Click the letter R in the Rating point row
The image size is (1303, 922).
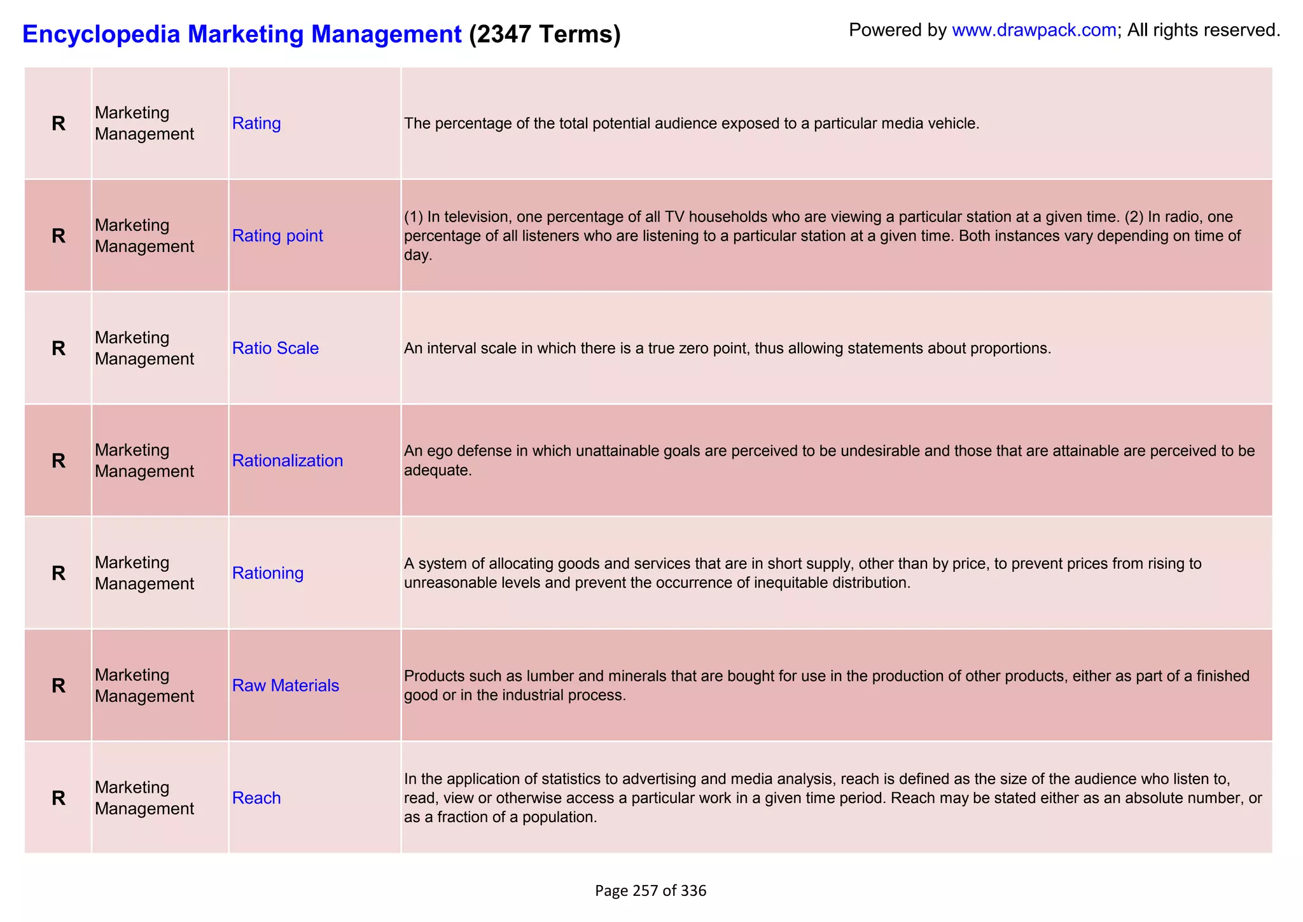[x=59, y=236]
